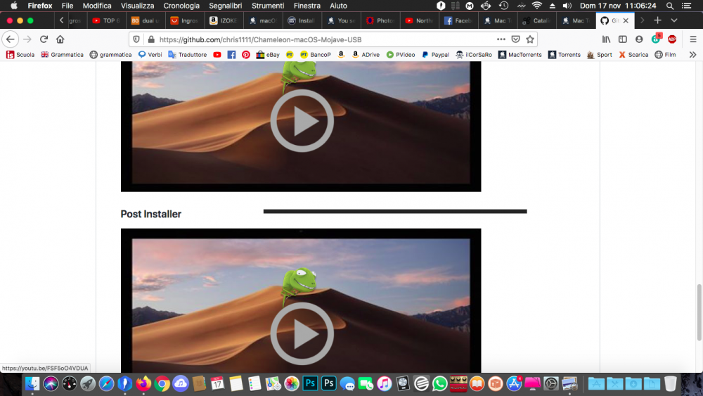The image size is (703, 396).
Task: Open System Preferences from the Dock
Action: 551,384
